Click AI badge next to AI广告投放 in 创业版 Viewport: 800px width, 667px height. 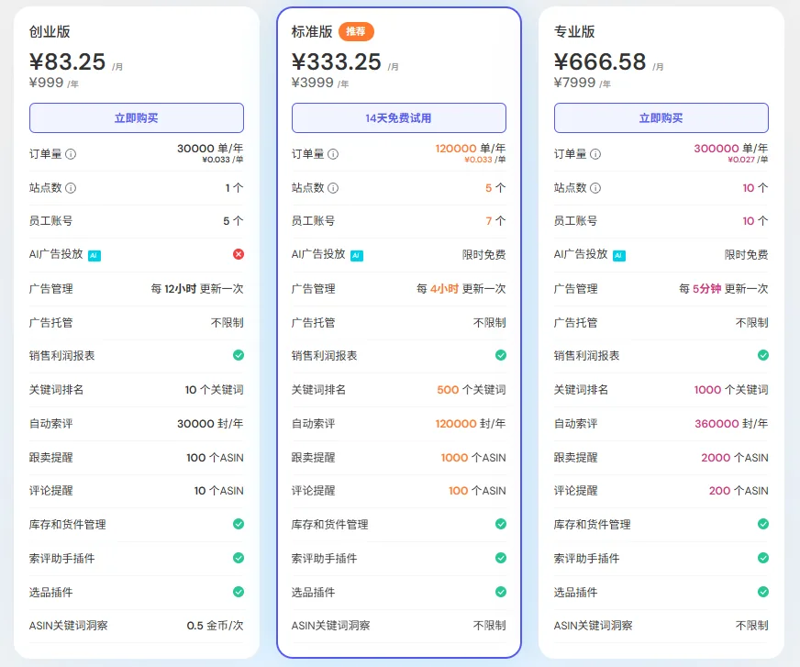pyautogui.click(x=94, y=256)
